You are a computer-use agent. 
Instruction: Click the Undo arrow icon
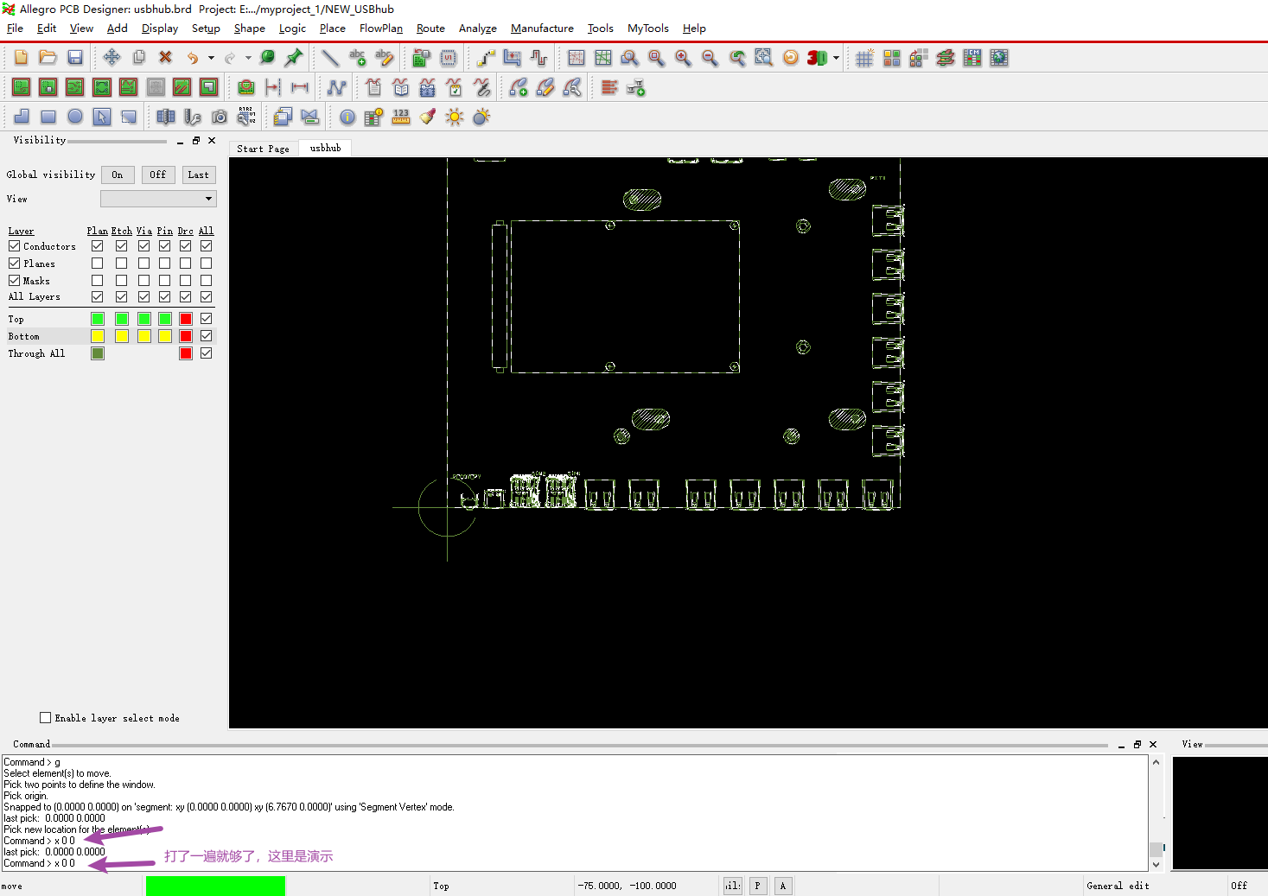point(193,58)
